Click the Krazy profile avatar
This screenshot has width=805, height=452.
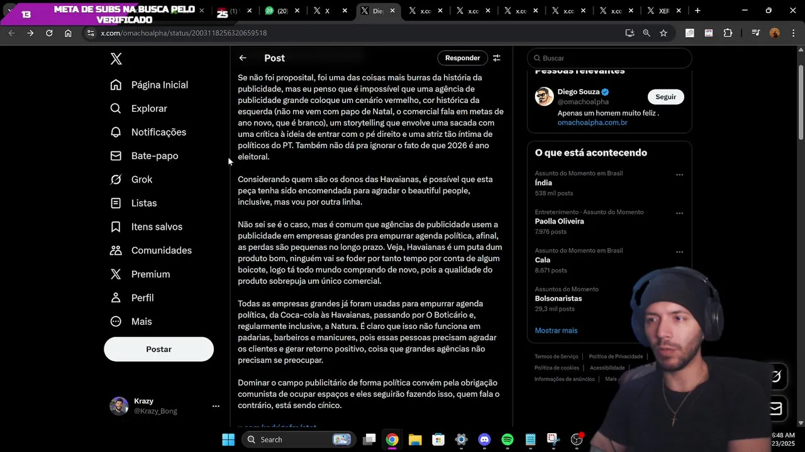click(119, 406)
